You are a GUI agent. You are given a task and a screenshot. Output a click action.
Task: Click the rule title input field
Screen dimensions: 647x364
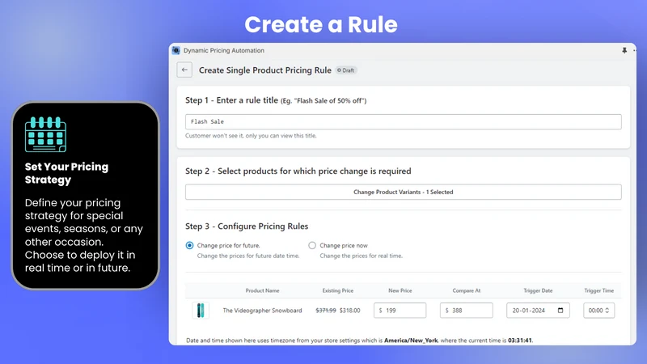click(x=403, y=122)
